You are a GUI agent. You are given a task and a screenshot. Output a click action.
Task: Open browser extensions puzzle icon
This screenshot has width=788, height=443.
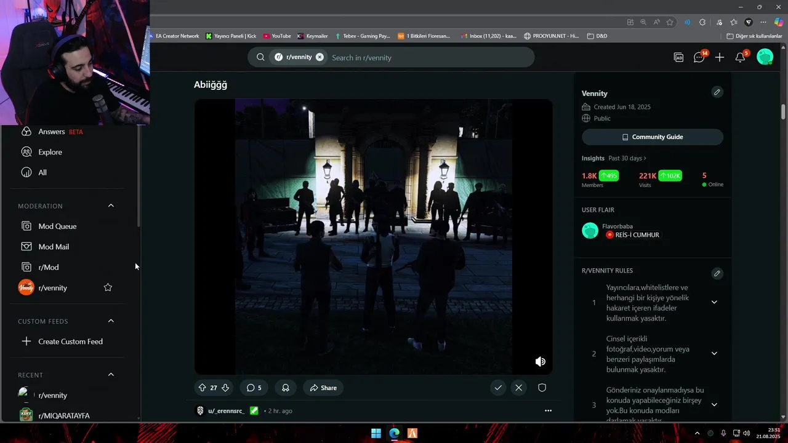tap(702, 22)
